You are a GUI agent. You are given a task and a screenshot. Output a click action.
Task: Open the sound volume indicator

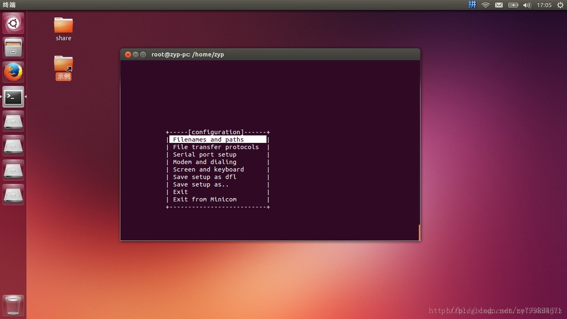527,5
